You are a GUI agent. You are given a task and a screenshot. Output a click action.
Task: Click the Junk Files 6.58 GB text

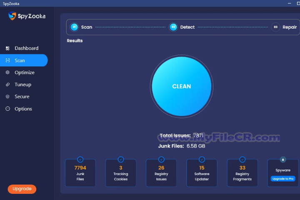coord(182,146)
